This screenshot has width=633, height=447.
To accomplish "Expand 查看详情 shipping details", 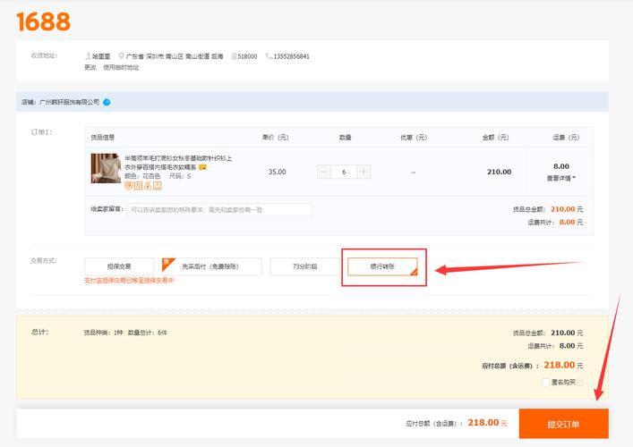I will click(561, 178).
